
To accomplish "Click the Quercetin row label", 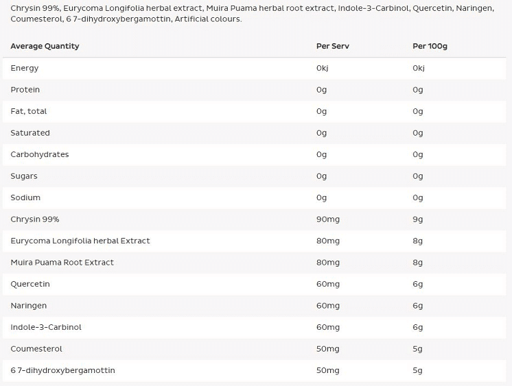I will click(x=30, y=285).
